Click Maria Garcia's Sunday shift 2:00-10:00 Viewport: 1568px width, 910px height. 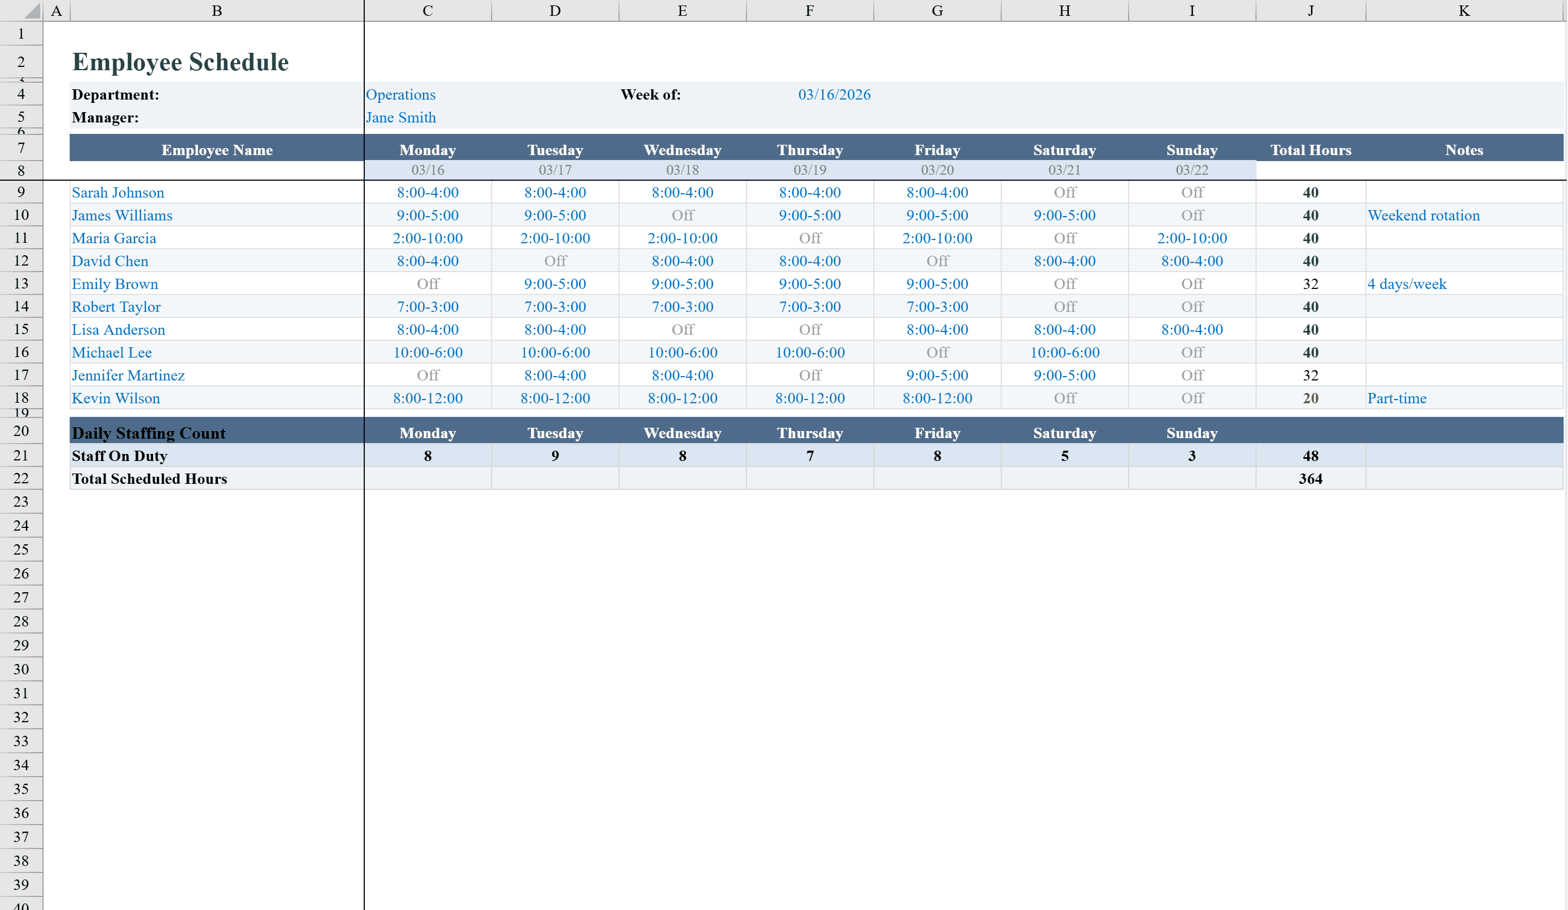[1192, 238]
